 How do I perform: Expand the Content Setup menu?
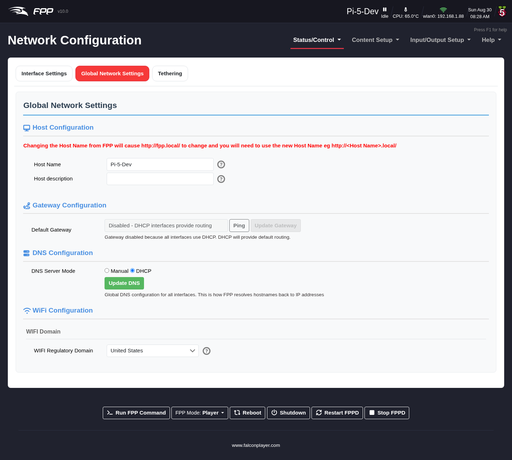(x=375, y=40)
